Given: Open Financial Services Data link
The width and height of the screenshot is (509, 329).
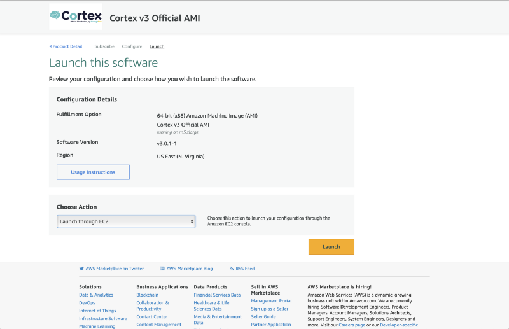Looking at the screenshot, I should click(217, 295).
